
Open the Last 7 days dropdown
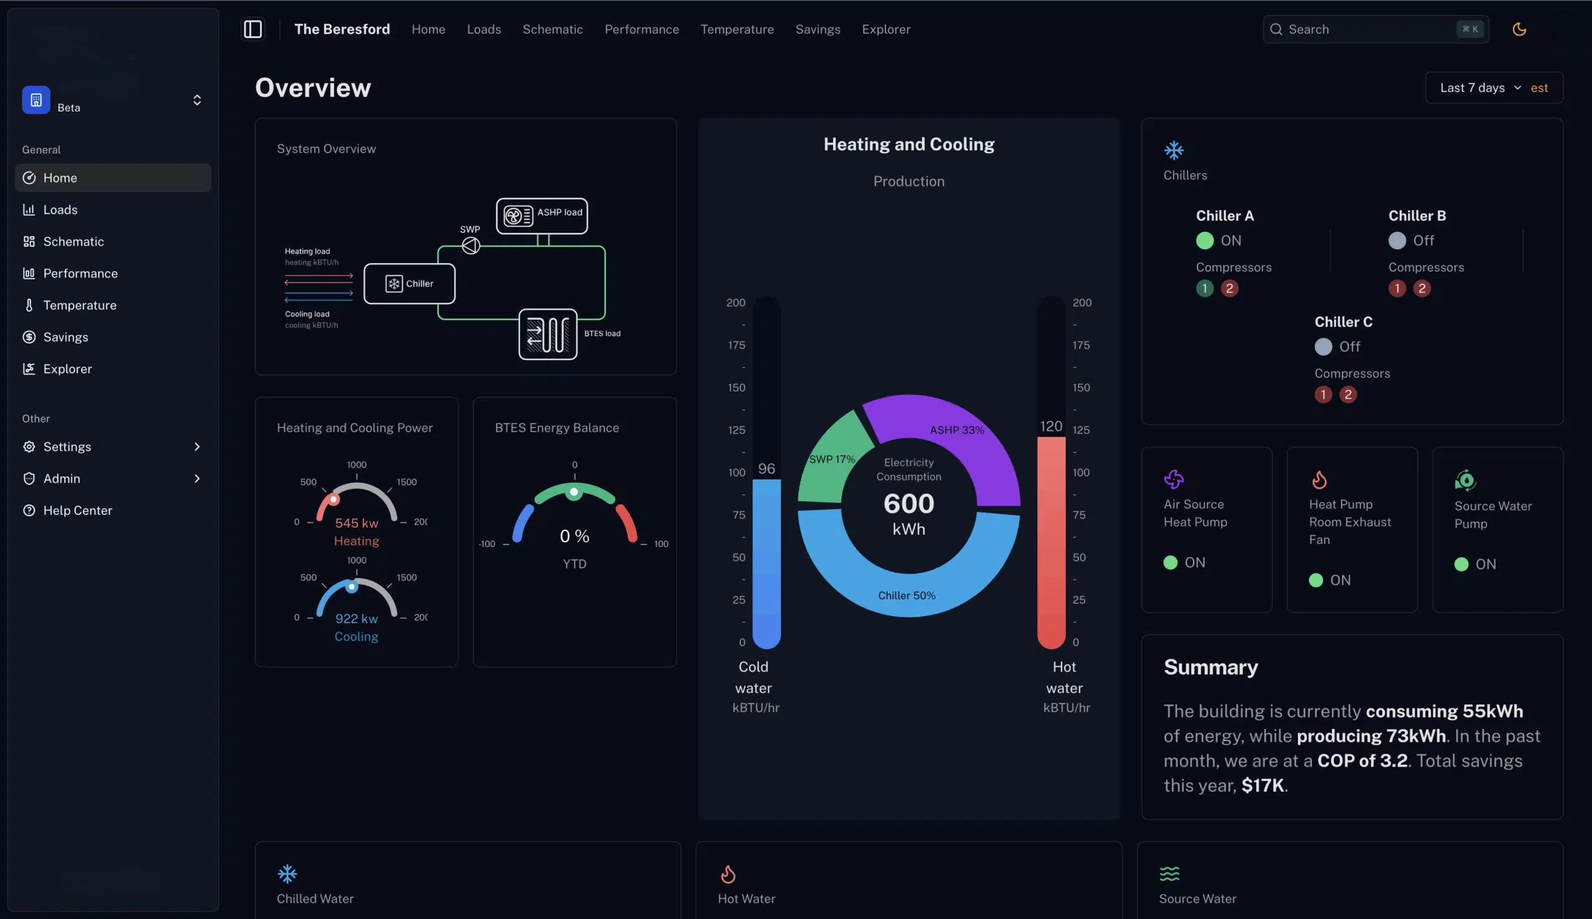1479,88
